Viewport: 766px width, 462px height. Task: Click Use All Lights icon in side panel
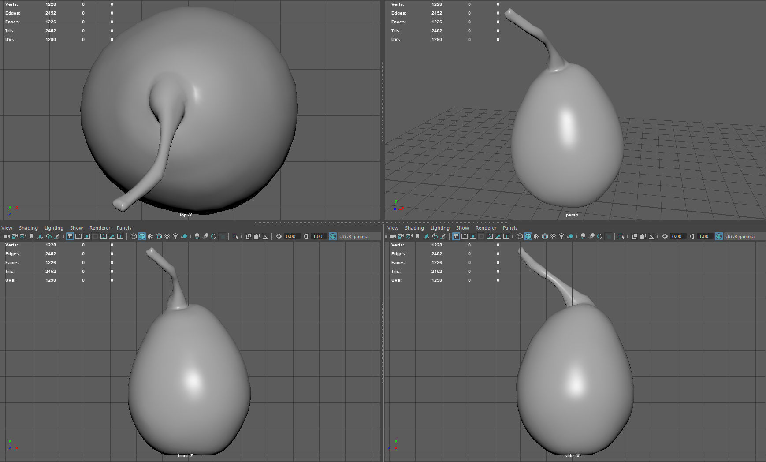coord(561,236)
